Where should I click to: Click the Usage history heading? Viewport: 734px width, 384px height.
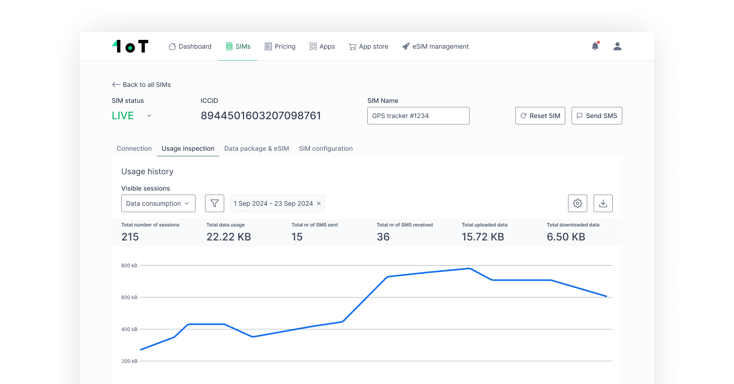pos(147,171)
